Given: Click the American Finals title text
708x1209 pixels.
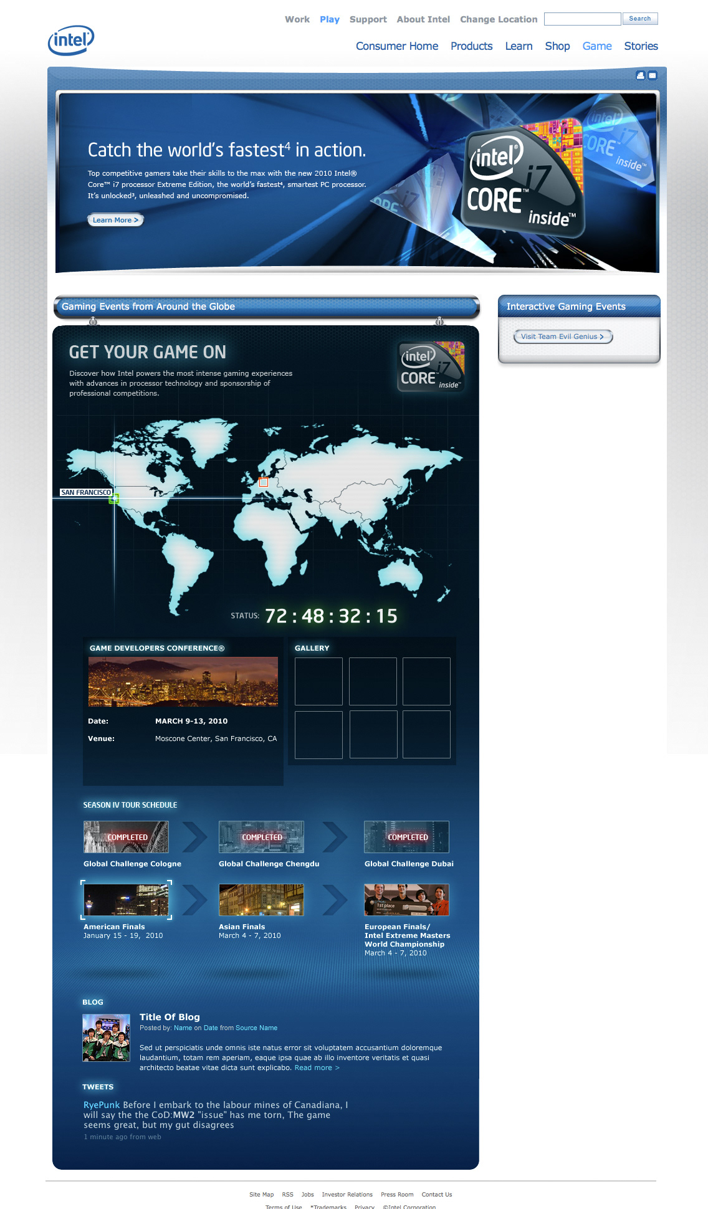Looking at the screenshot, I should (x=114, y=927).
